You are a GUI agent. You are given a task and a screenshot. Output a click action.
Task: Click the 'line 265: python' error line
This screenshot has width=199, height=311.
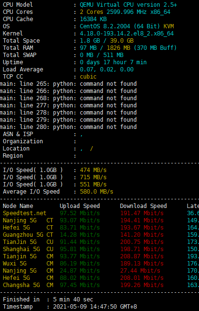68,84
